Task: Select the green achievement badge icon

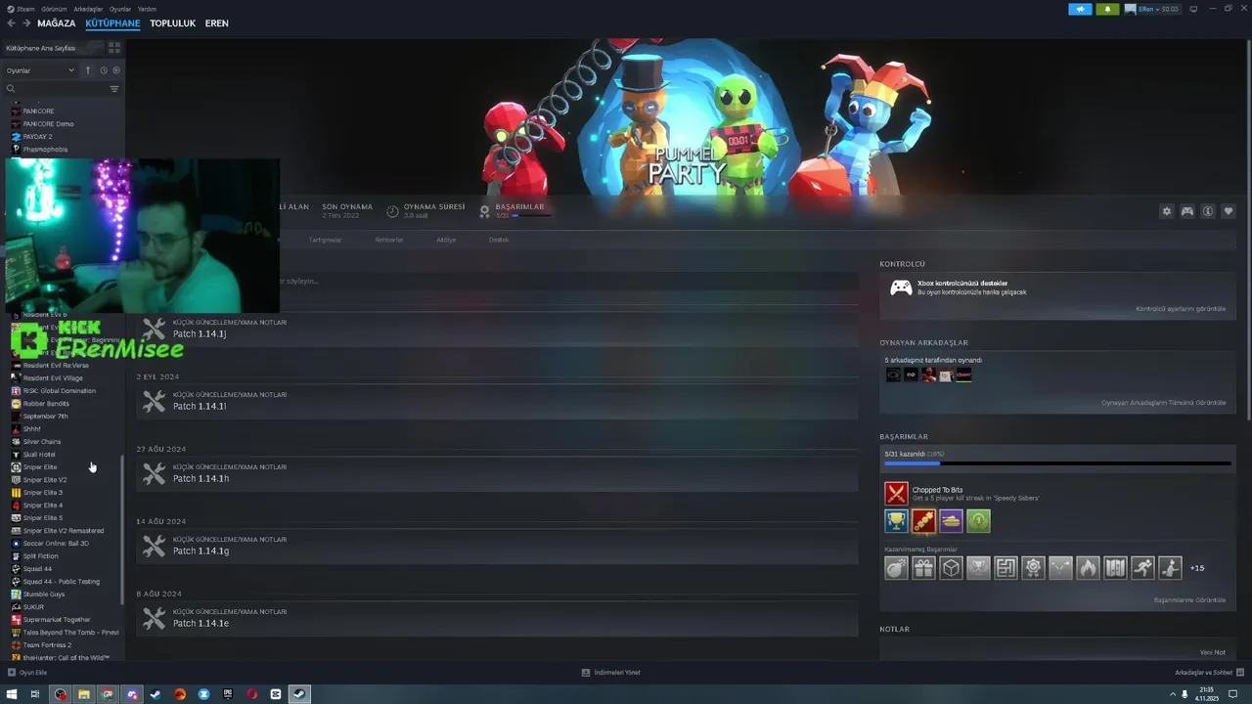Action: pos(978,521)
